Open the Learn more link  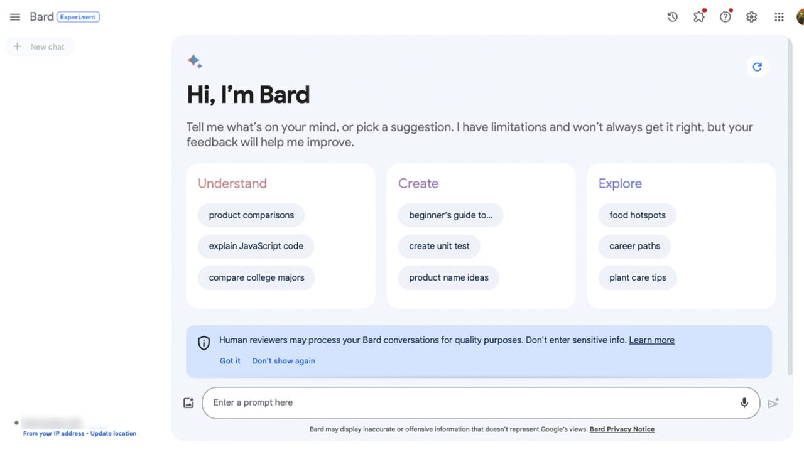pos(651,340)
